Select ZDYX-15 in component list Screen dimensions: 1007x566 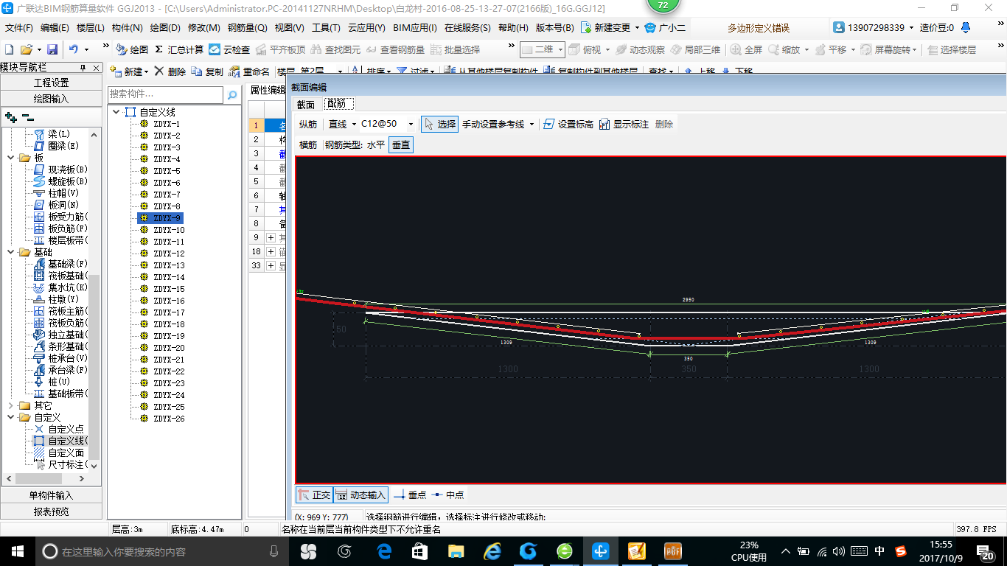169,289
